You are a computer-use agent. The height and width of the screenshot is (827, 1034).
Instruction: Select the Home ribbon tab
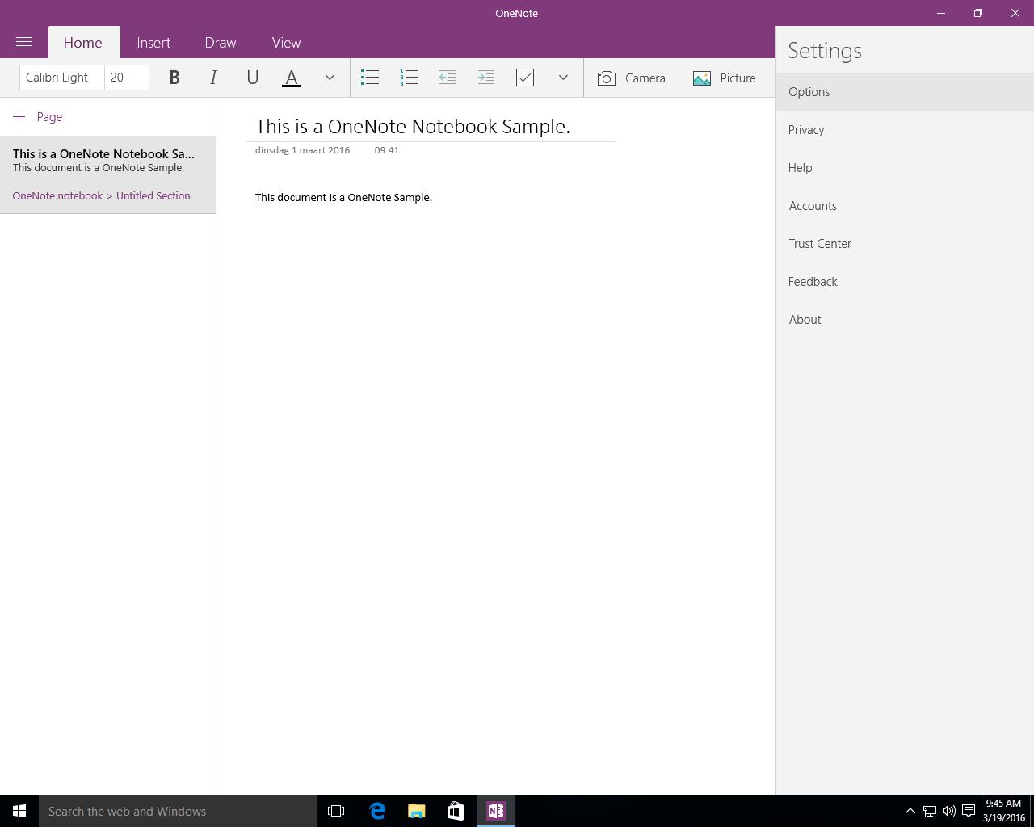click(x=83, y=42)
